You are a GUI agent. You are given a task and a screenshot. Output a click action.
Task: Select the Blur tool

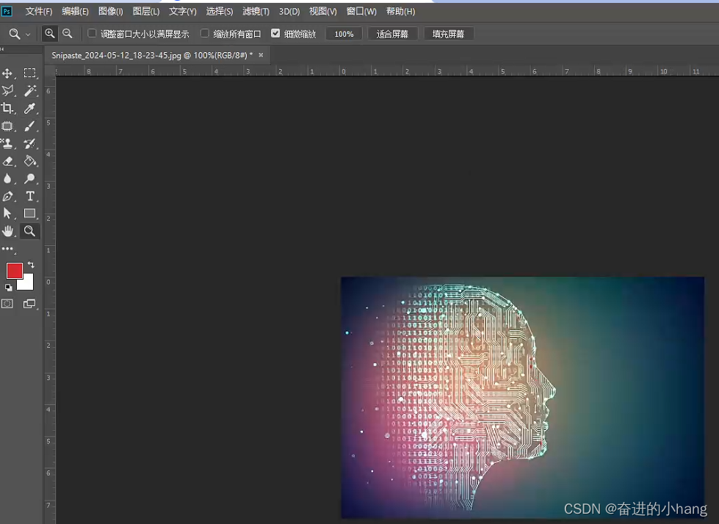click(7, 178)
